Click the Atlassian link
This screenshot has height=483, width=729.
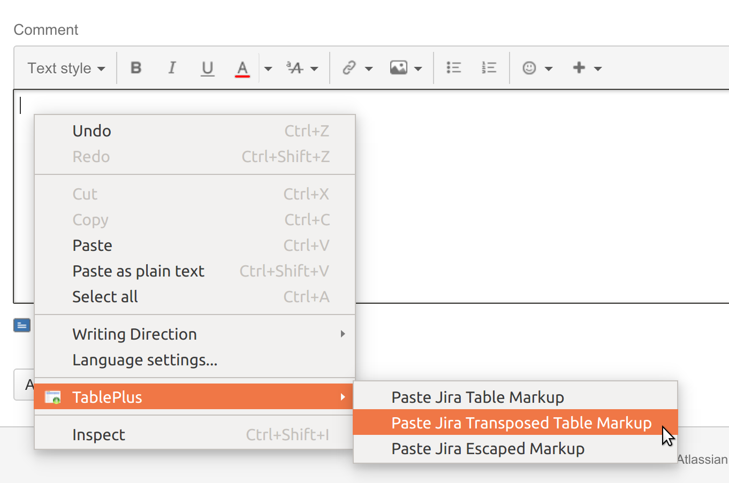coord(702,459)
